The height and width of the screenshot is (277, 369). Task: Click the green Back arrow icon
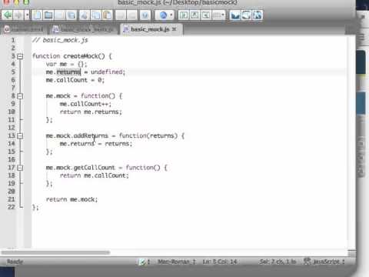(x=7, y=15)
